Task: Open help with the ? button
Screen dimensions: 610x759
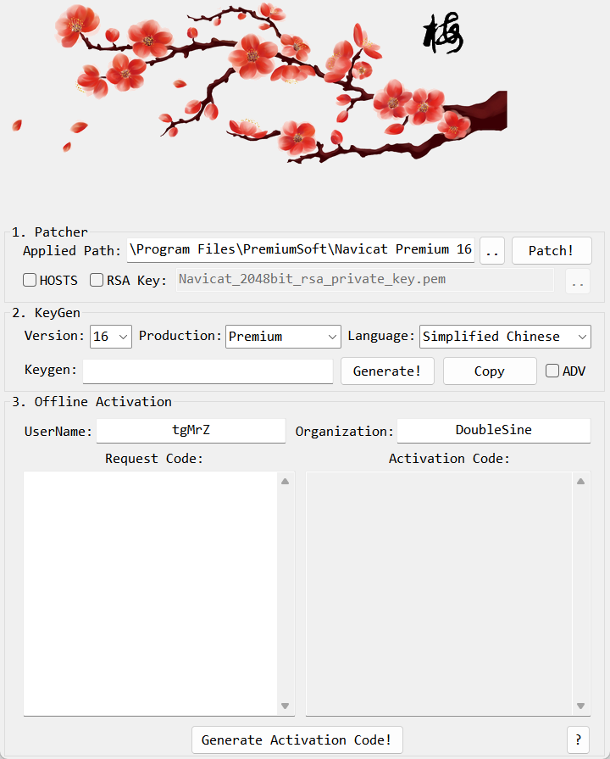Action: coord(578,739)
